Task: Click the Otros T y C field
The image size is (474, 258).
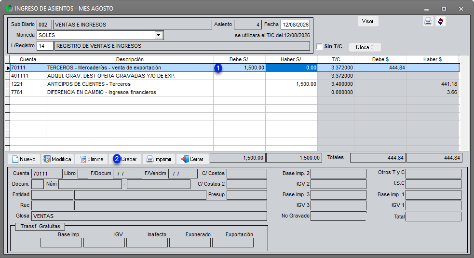Action: pyautogui.click(x=433, y=174)
